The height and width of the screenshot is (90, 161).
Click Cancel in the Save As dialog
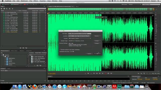point(89,54)
